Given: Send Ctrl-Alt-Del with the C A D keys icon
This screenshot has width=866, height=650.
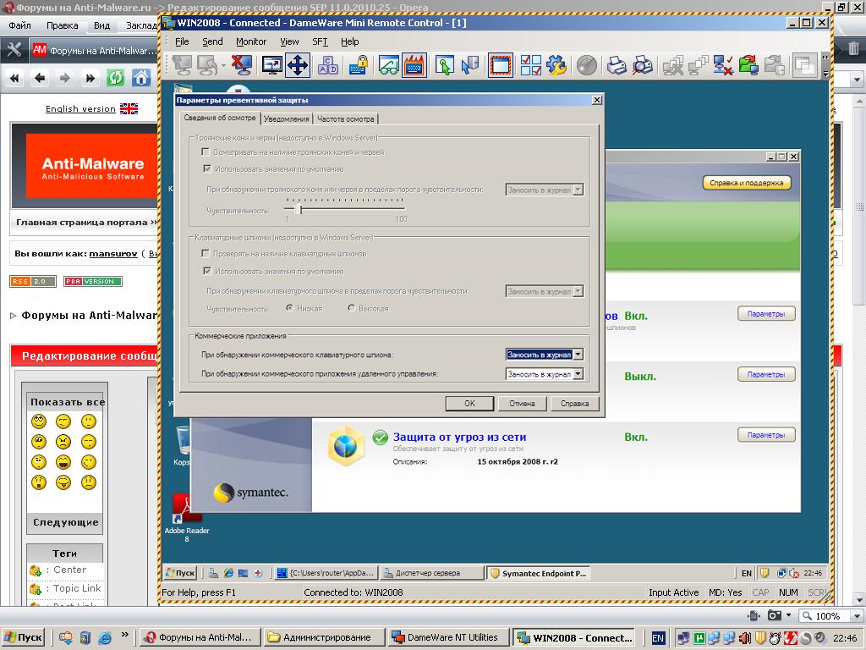Looking at the screenshot, I should [328, 65].
